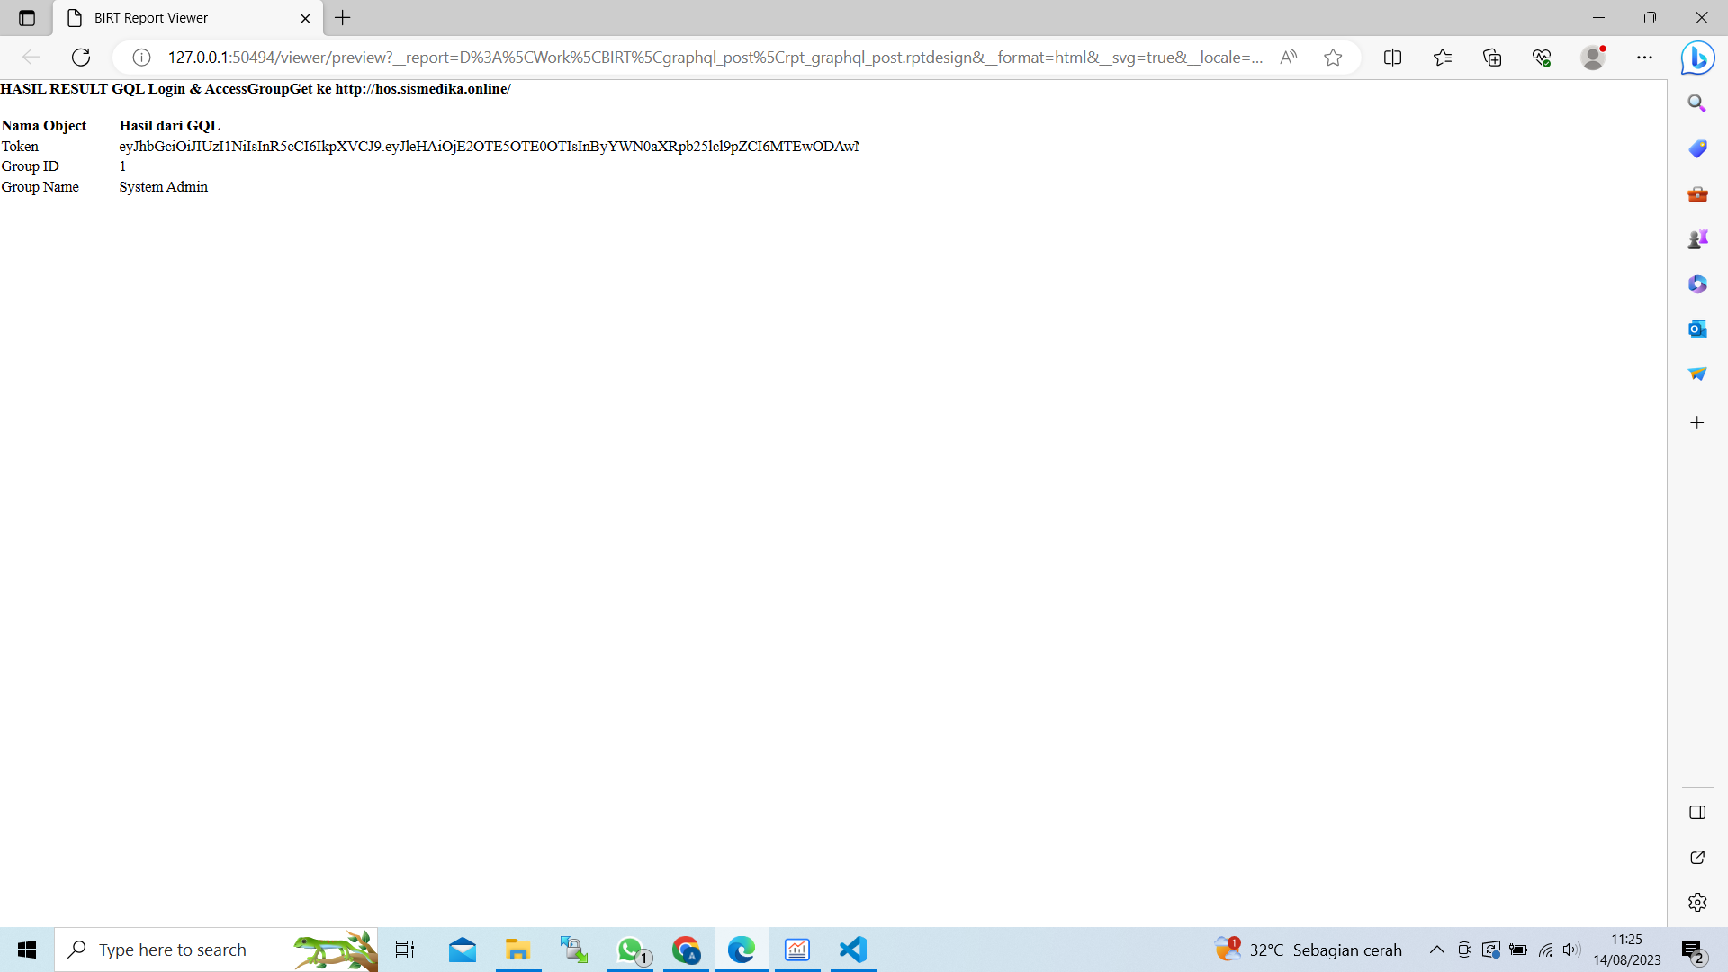Screen dimensions: 1728x972
Task: Go back to the previous page
Action: pos(31,58)
